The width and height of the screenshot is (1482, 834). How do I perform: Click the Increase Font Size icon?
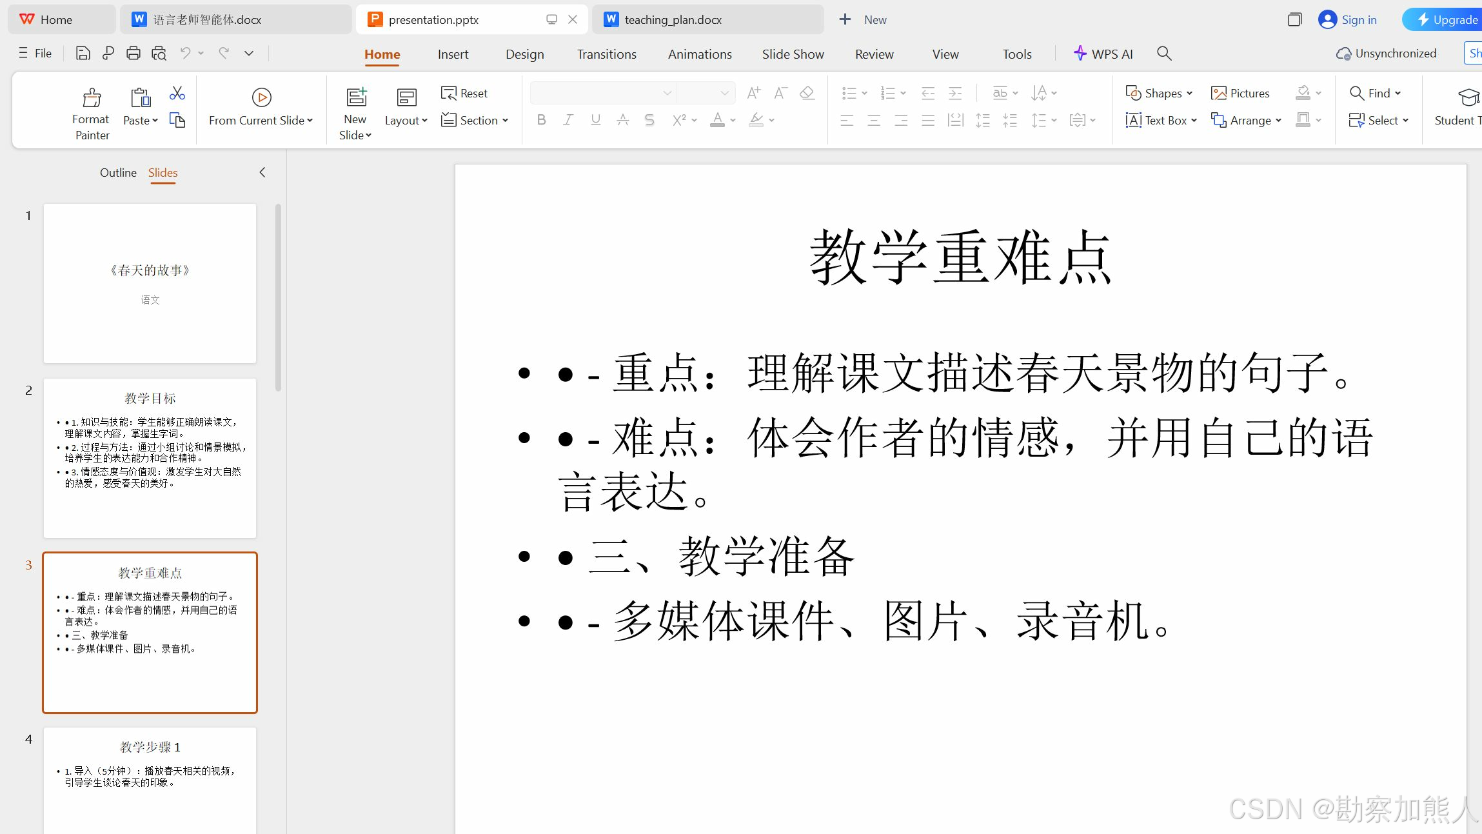pos(753,94)
